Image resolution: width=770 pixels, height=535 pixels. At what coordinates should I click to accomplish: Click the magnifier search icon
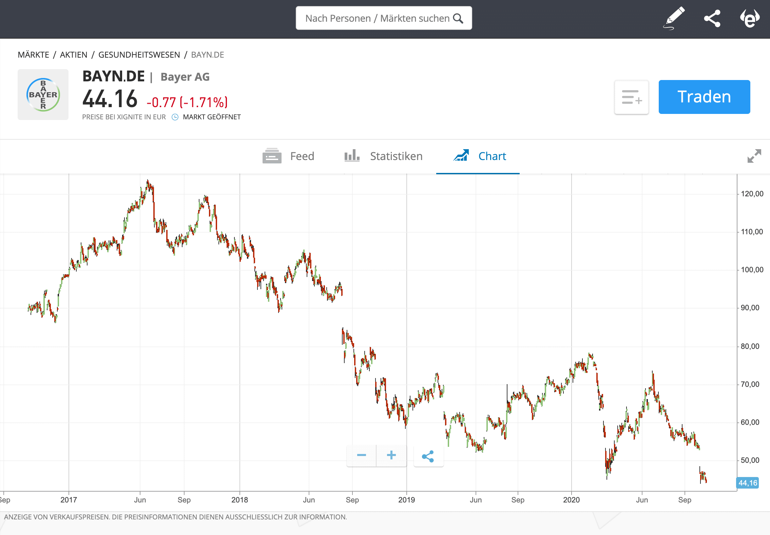pyautogui.click(x=458, y=18)
